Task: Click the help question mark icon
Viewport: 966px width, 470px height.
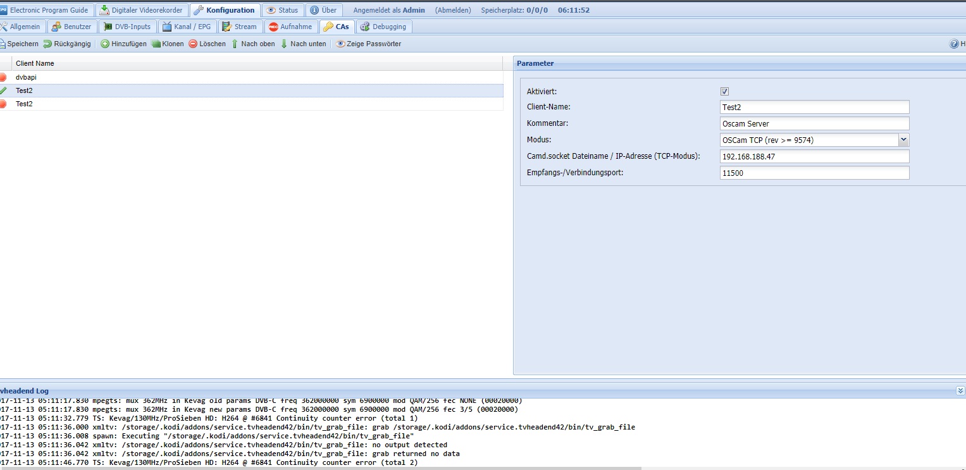Action: 954,44
